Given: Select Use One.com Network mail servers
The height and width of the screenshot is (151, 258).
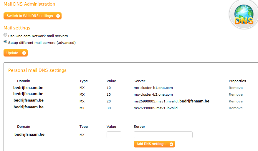Looking at the screenshot, I should coord(5,35).
